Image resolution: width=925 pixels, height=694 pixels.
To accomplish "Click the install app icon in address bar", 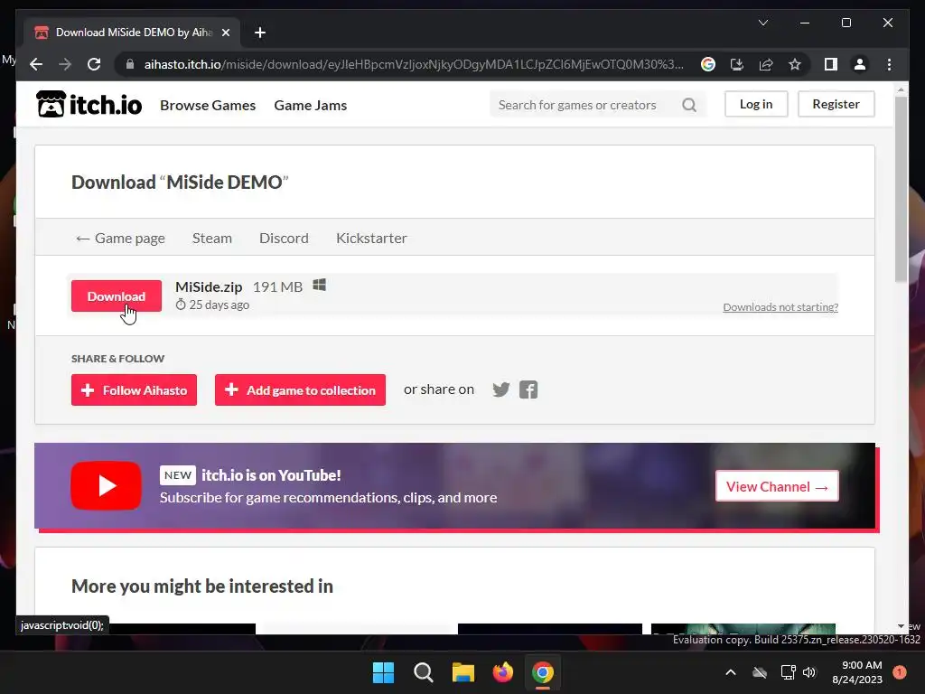I will [737, 64].
